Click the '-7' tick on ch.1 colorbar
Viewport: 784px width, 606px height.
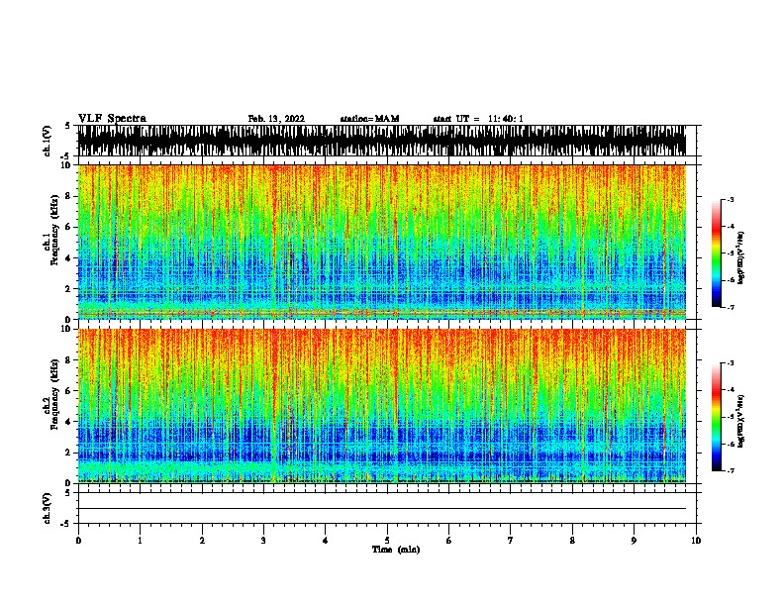731,307
